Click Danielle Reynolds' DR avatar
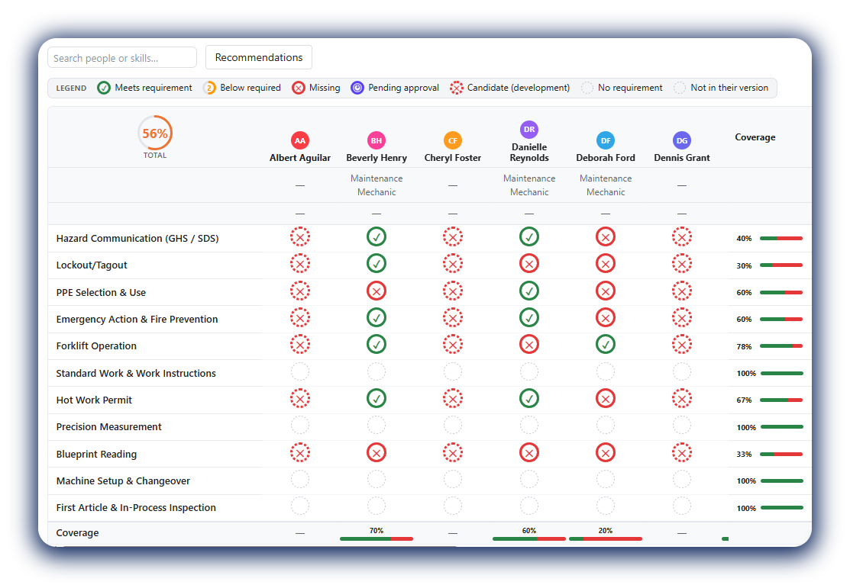850x585 pixels. point(529,130)
